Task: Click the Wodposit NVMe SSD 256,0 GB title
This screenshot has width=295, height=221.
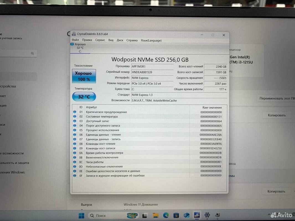Action: coord(150,59)
